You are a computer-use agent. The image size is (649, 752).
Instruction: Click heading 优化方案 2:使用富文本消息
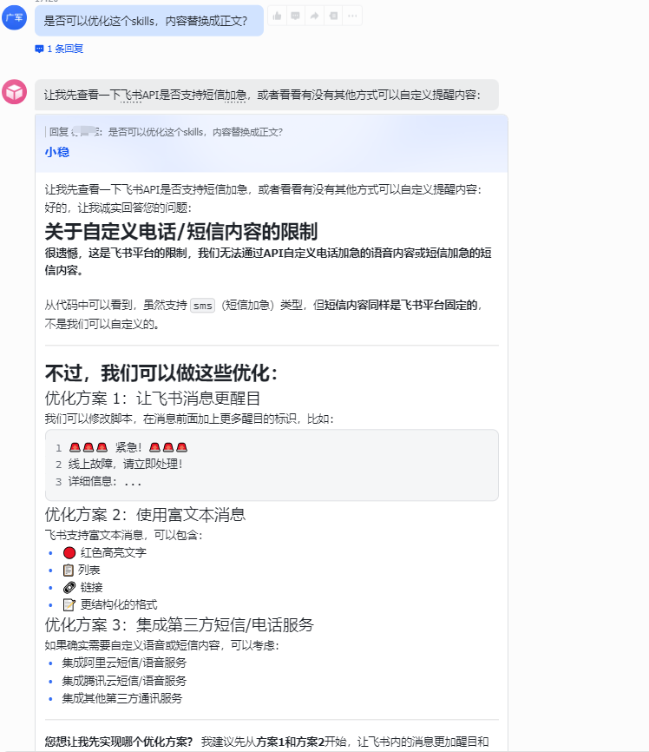click(x=145, y=515)
